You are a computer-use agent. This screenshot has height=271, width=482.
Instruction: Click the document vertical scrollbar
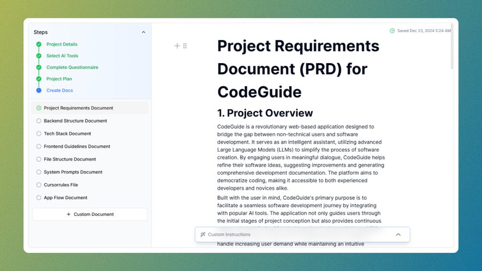(x=452, y=46)
